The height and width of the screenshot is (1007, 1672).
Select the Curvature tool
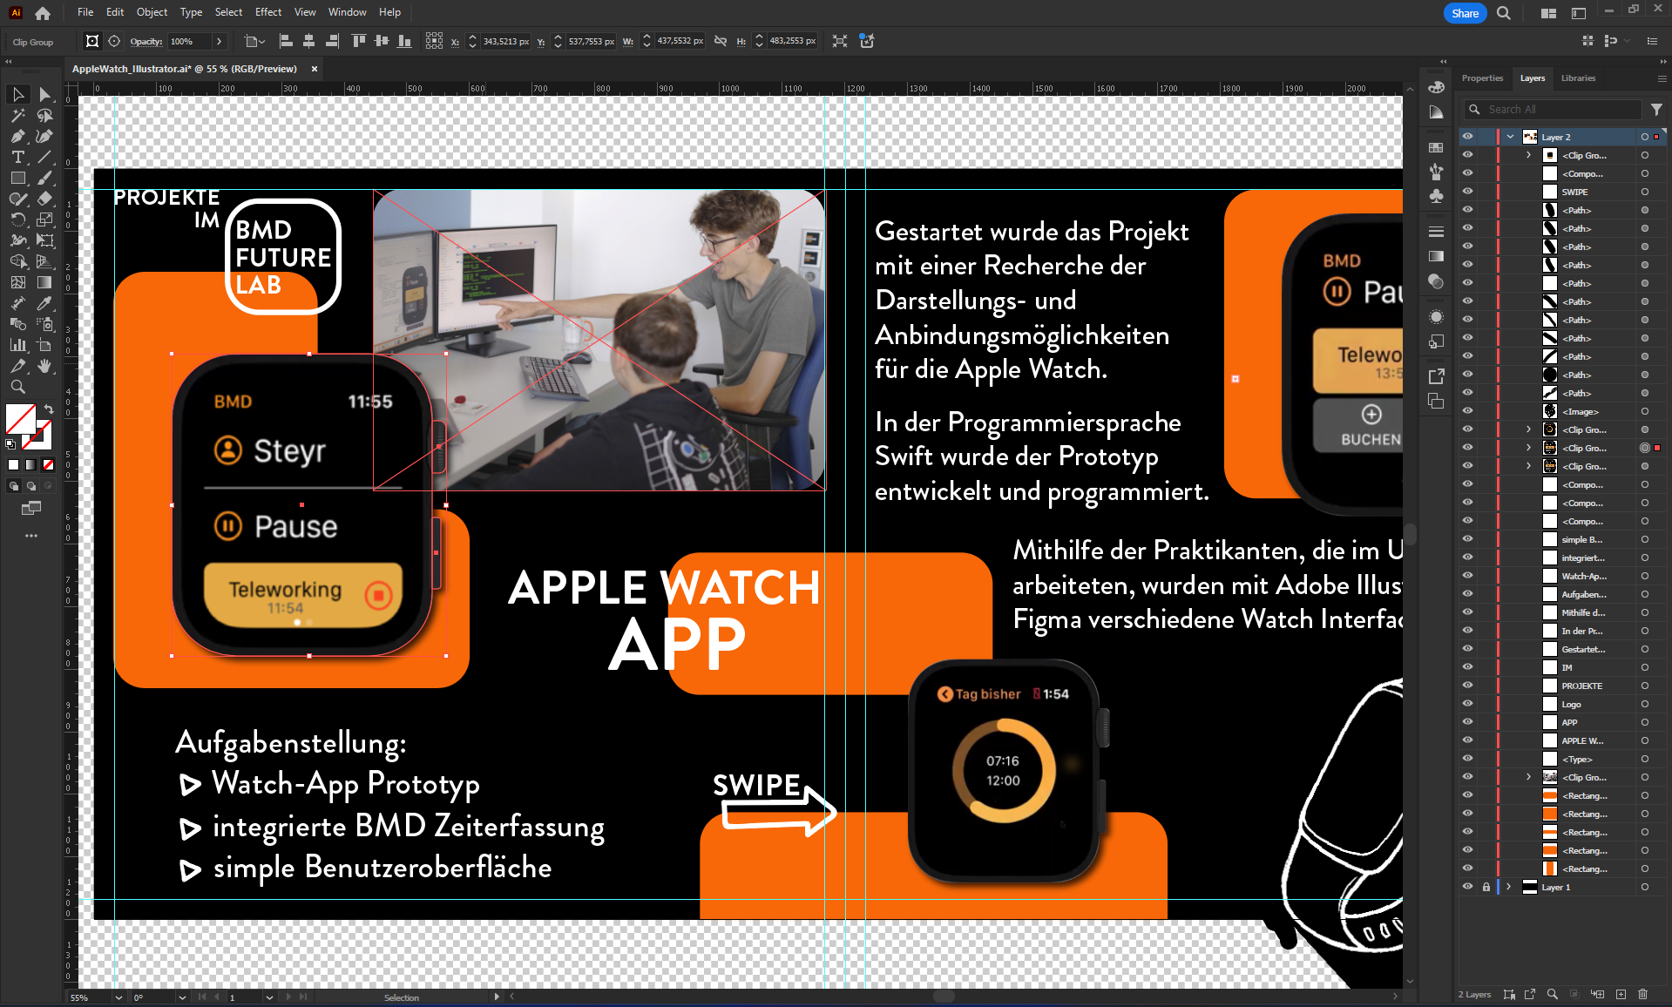pyautogui.click(x=44, y=136)
